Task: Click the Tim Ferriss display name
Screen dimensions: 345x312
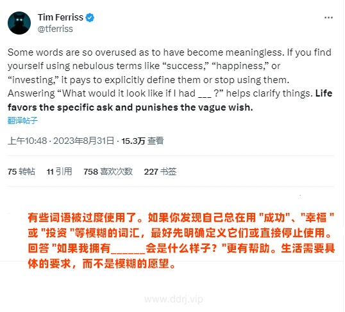Action: (60, 17)
